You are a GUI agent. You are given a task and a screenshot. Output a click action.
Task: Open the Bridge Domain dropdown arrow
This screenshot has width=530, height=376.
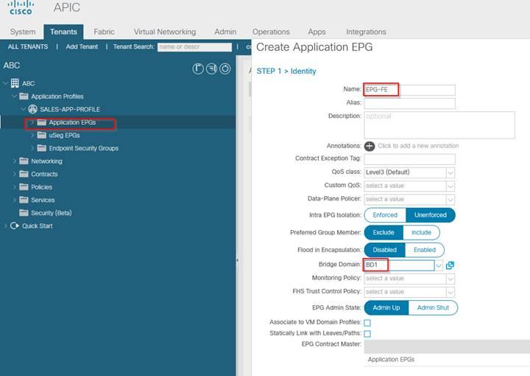439,265
